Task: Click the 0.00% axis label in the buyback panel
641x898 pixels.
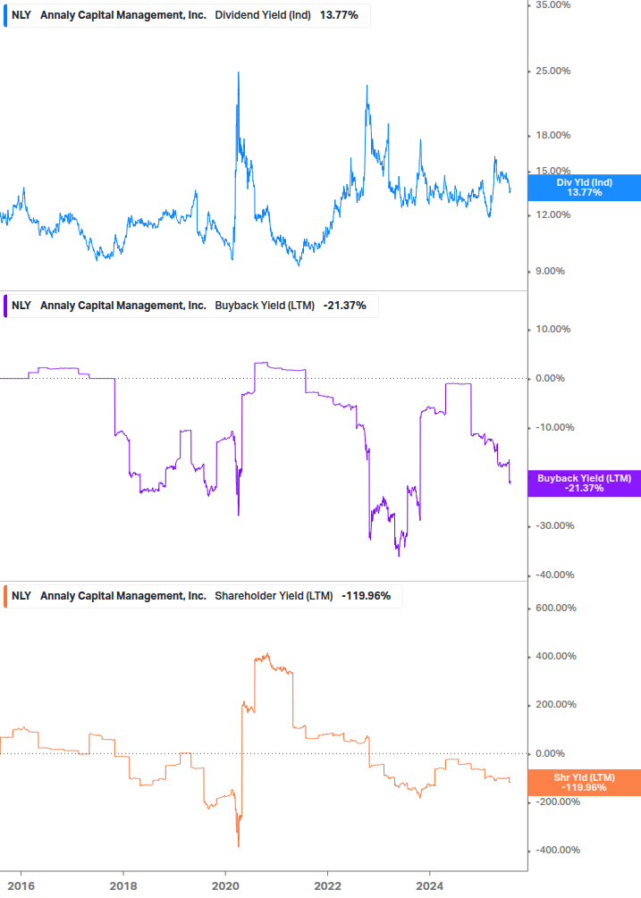Action: [x=550, y=379]
